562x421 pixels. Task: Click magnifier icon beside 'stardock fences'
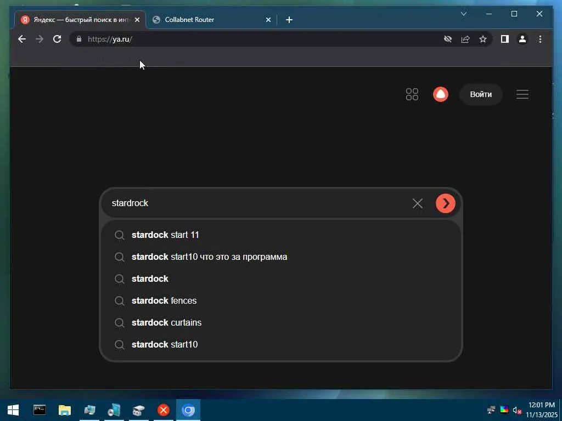[x=119, y=301]
